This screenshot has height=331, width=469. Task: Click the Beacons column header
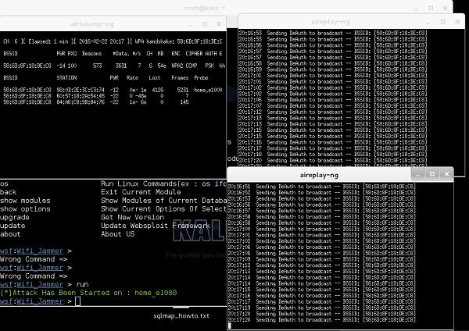pos(91,53)
